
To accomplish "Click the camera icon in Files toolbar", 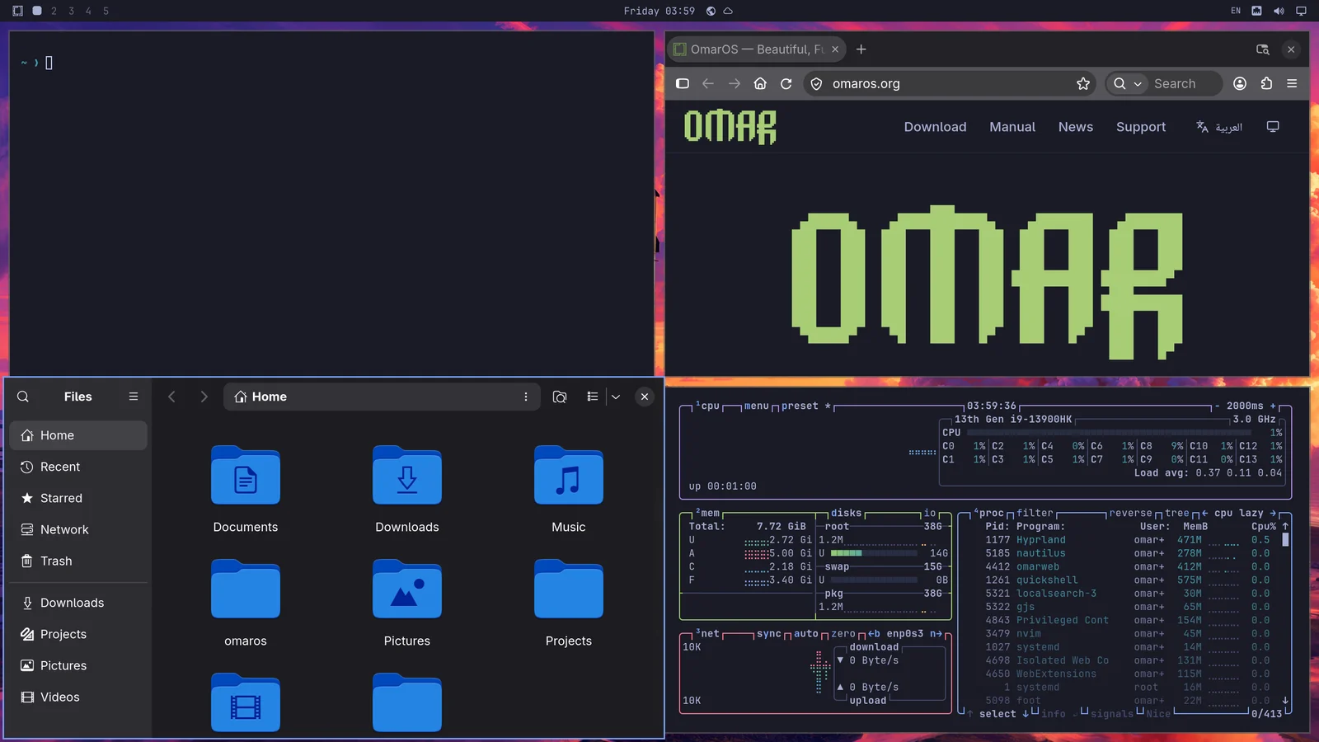I will (560, 397).
